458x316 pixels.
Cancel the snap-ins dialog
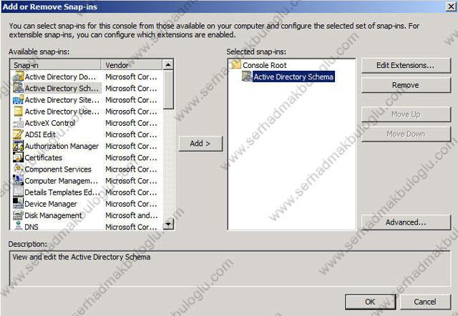coord(425,302)
